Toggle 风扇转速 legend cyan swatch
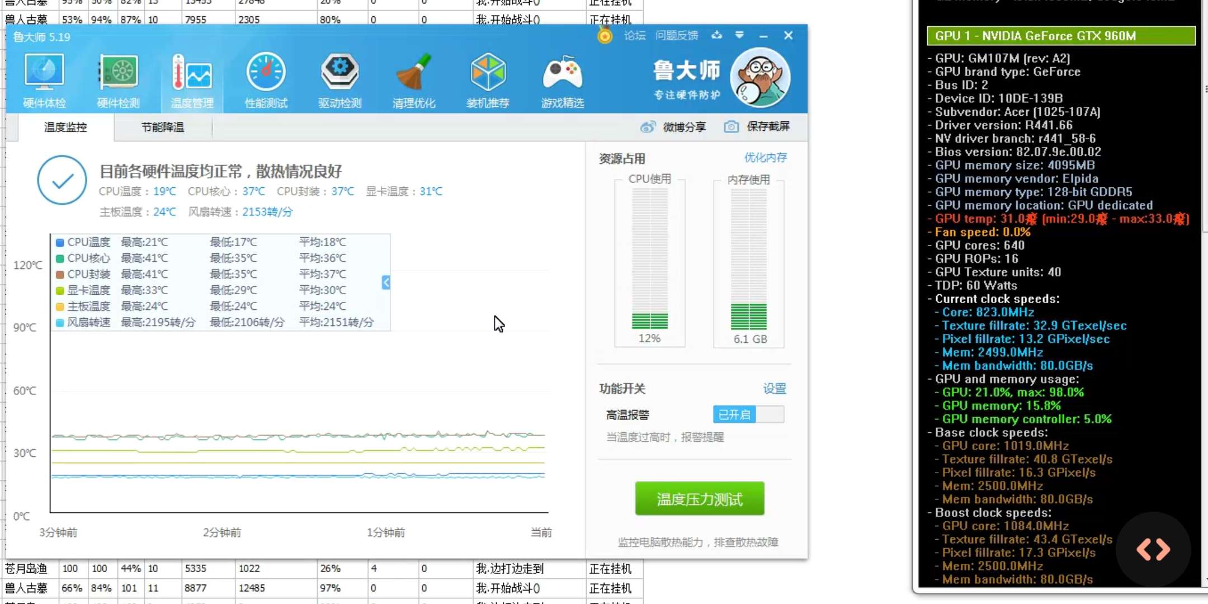The image size is (1208, 604). tap(60, 323)
